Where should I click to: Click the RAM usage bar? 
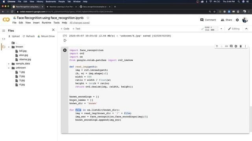pyautogui.click(x=214, y=27)
